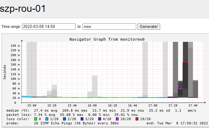The height and width of the screenshot is (128, 209).
Task: Select the light blue 1/20 loss swatch
Action: 52,119
